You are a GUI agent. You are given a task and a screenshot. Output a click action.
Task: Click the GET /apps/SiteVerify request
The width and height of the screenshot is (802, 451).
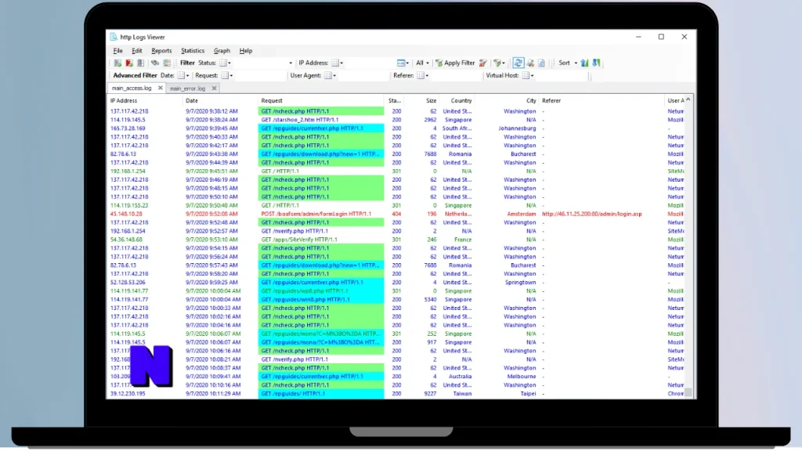[x=299, y=240]
